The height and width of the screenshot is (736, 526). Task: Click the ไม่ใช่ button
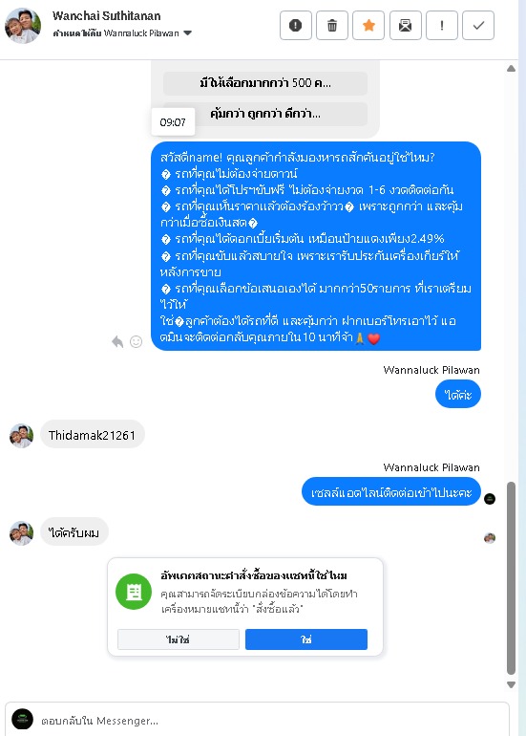pyautogui.click(x=179, y=639)
